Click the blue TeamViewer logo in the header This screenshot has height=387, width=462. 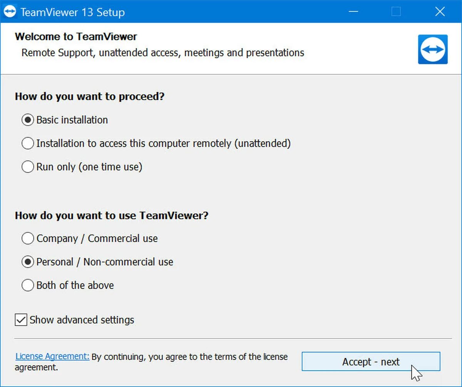coord(433,49)
